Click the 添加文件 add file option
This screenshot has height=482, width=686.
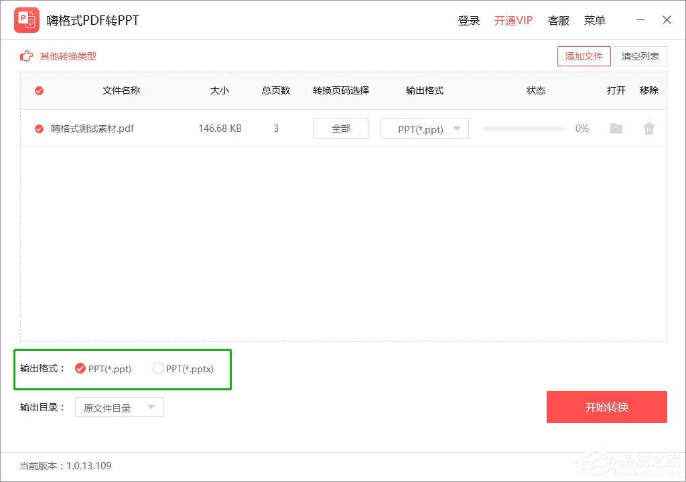click(584, 56)
